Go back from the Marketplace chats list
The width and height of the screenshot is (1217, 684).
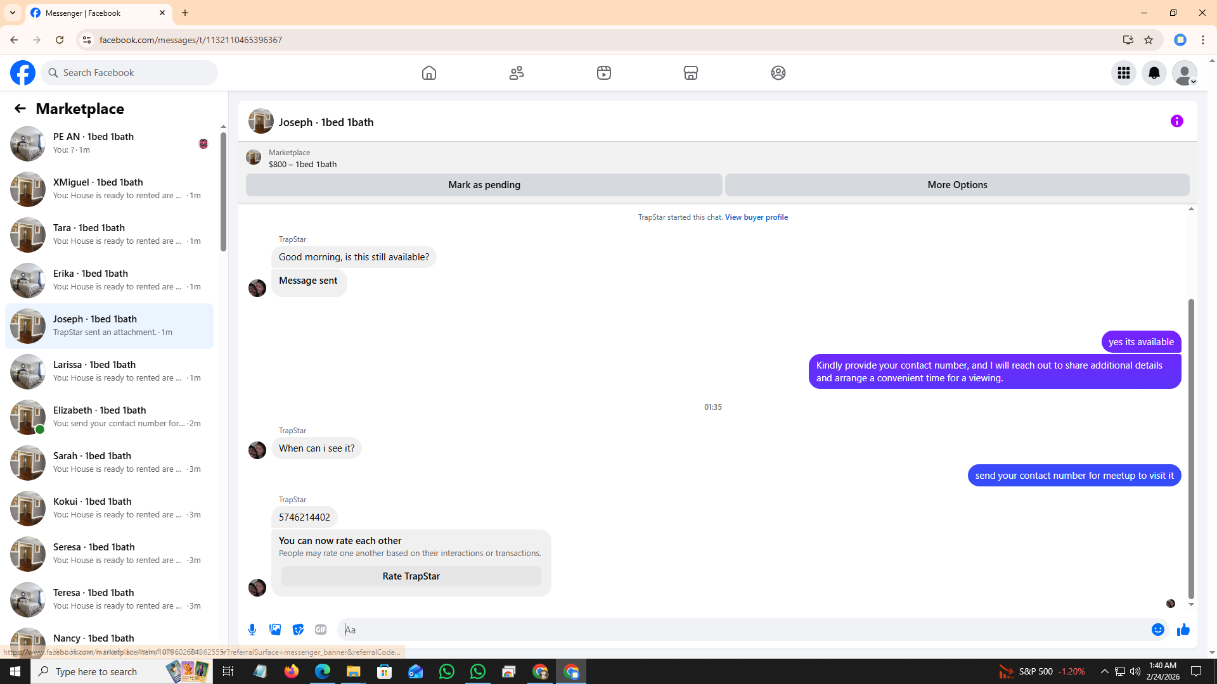(20, 108)
